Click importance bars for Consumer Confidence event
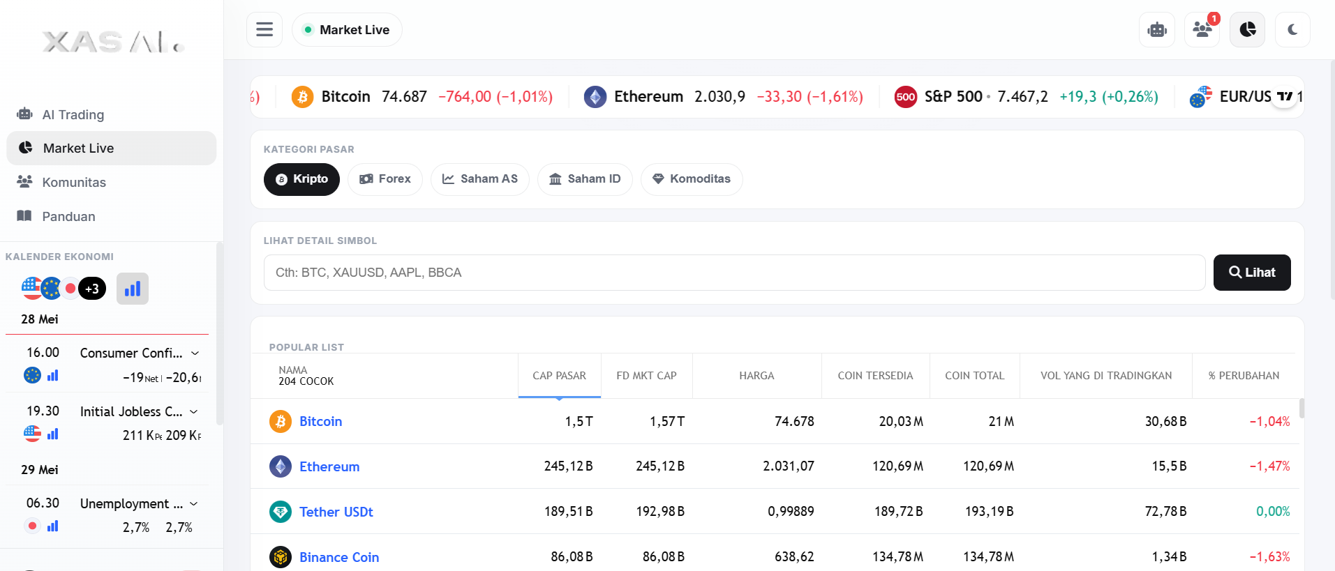1335x571 pixels. (x=53, y=375)
